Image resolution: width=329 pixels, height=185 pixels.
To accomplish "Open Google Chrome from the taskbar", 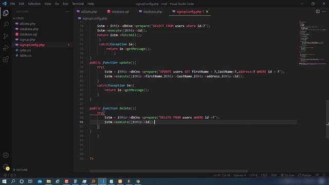I will point(138,181).
